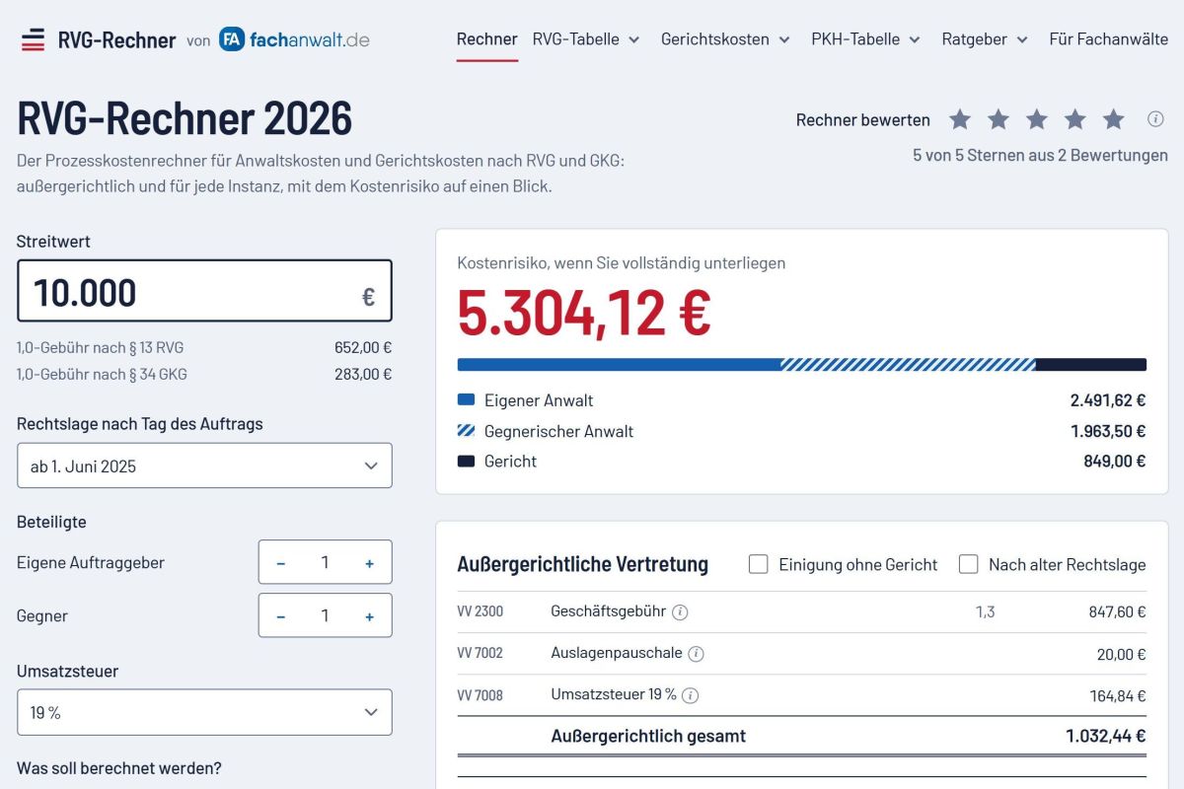Rate the calculator with five stars
The height and width of the screenshot is (789, 1184).
[1114, 119]
